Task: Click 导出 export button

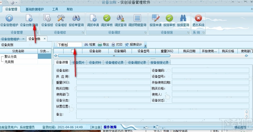Action: 103,45
